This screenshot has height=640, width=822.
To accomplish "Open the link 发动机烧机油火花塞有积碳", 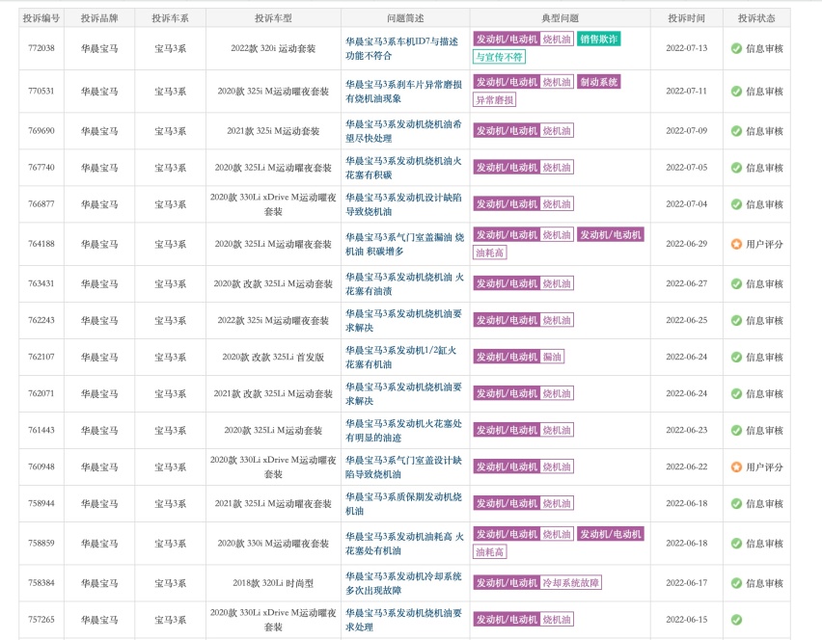I will tap(403, 168).
